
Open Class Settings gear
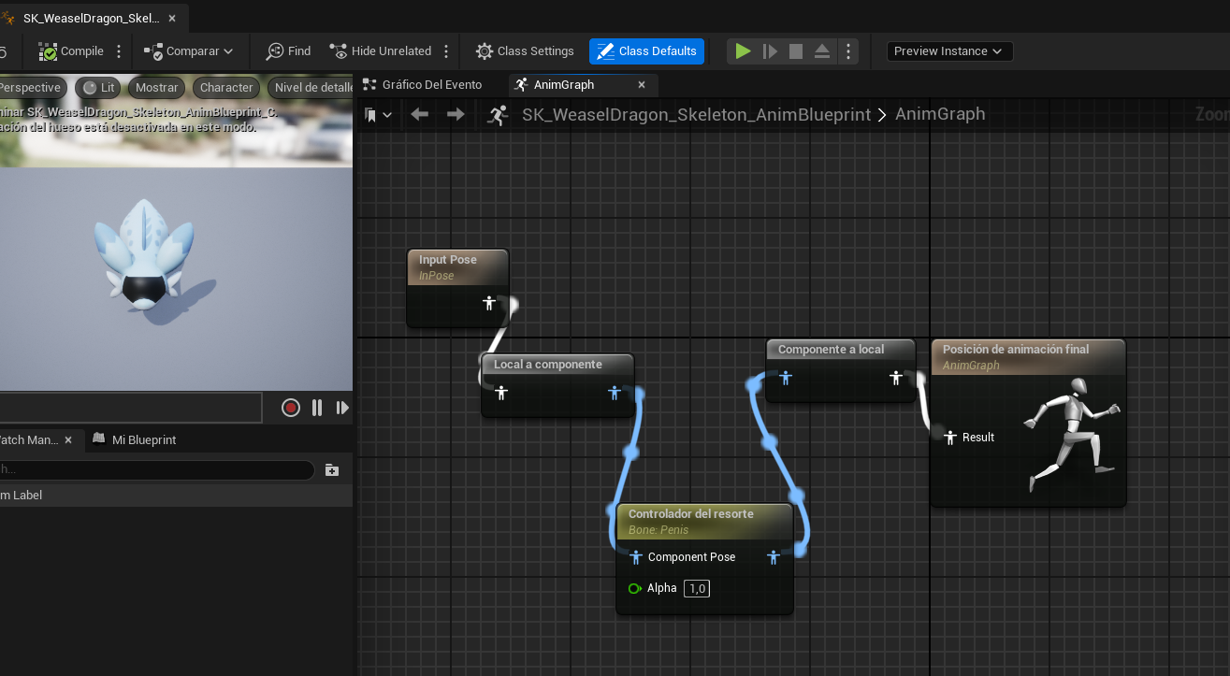pyautogui.click(x=485, y=51)
